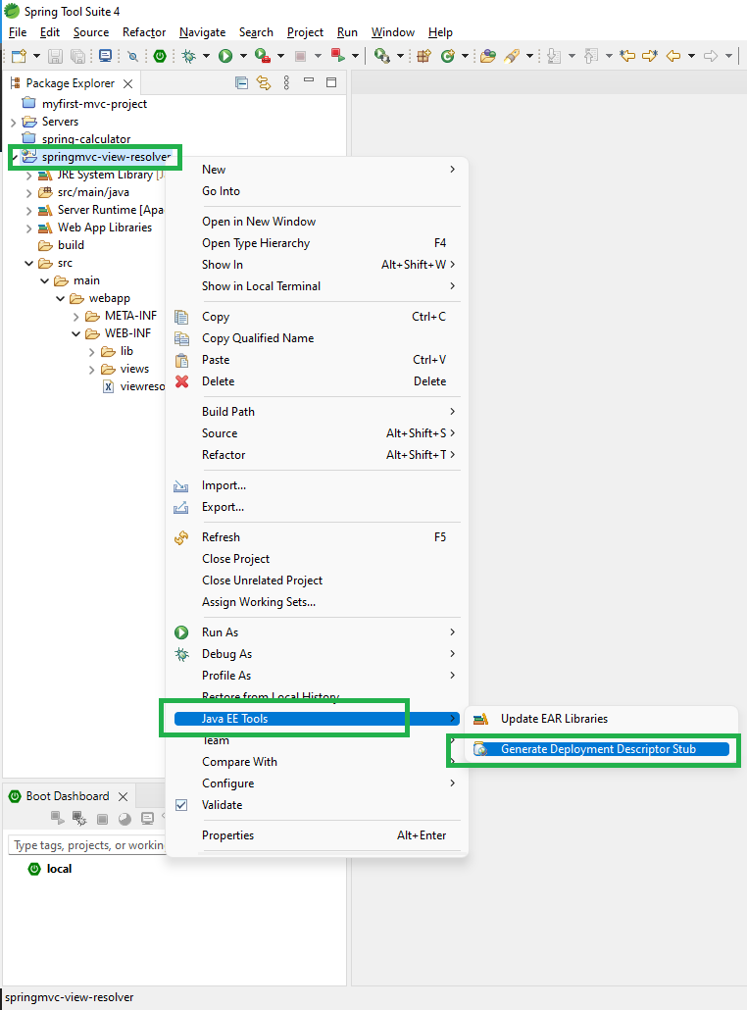Open the File menu

(x=18, y=32)
